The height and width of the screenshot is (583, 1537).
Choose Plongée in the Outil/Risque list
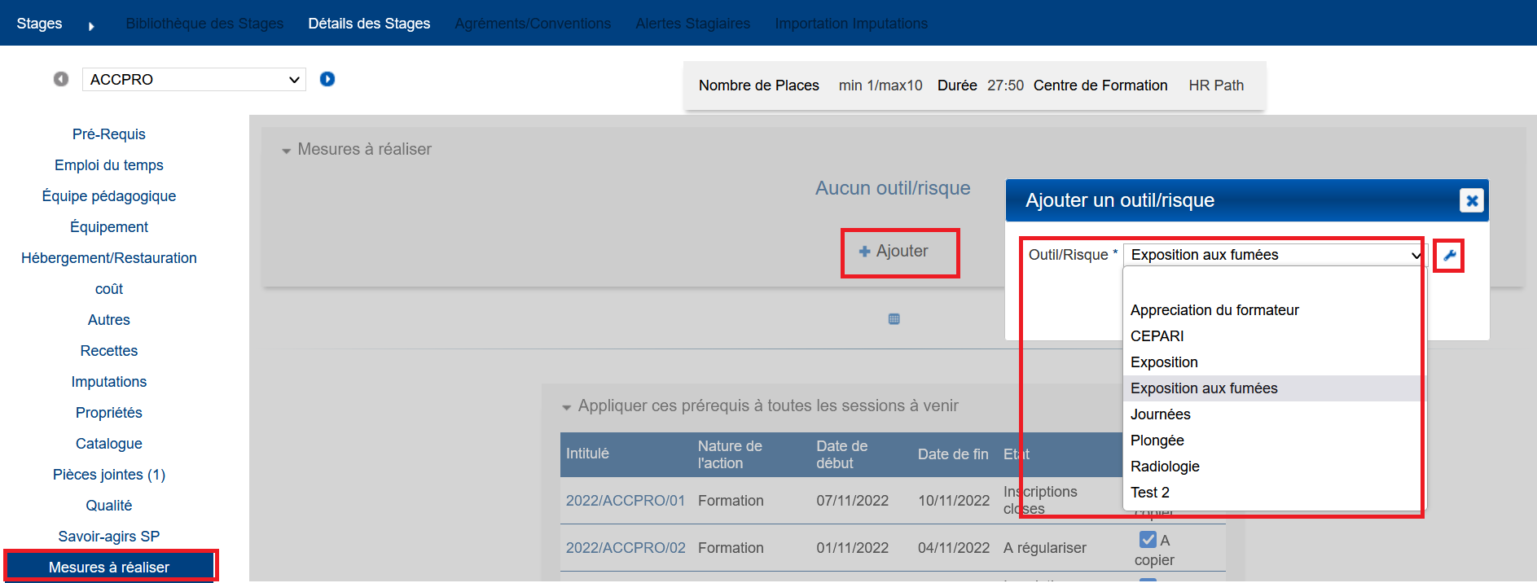(x=1157, y=441)
